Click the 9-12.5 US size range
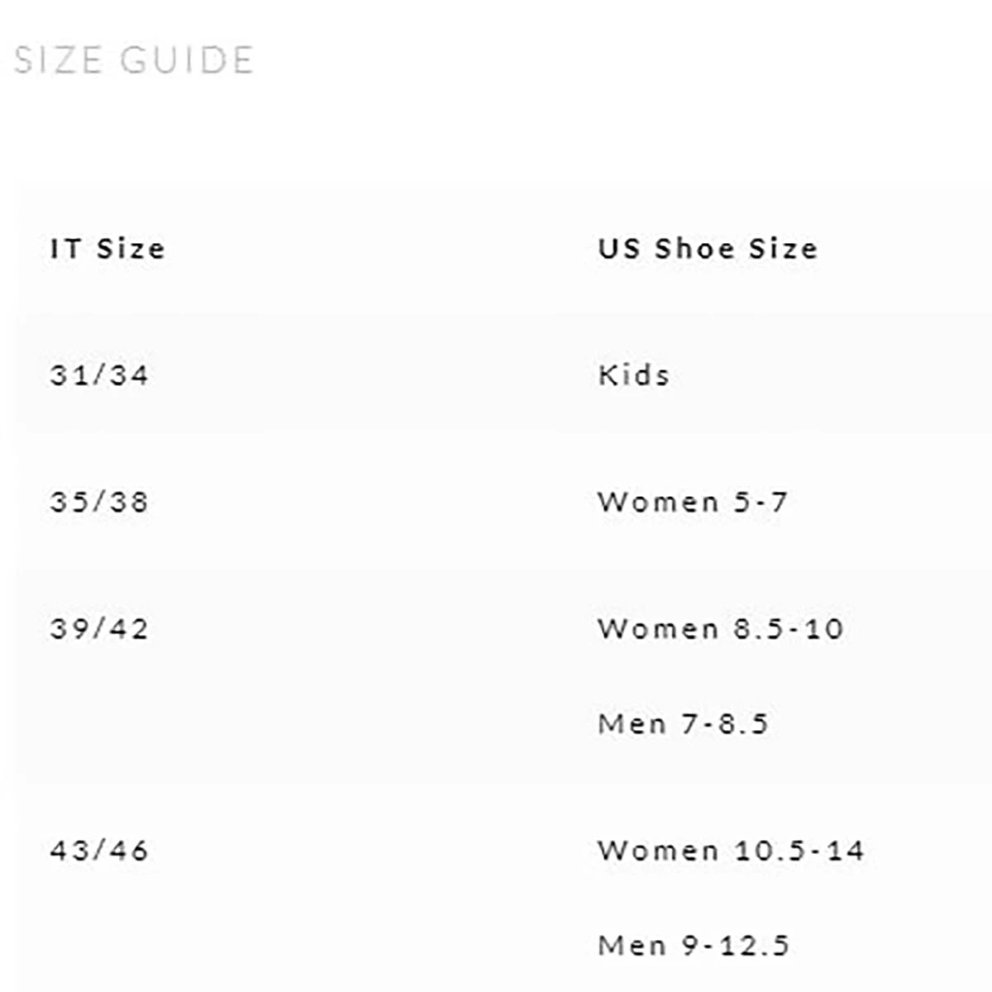992x992 pixels. pyautogui.click(x=736, y=945)
